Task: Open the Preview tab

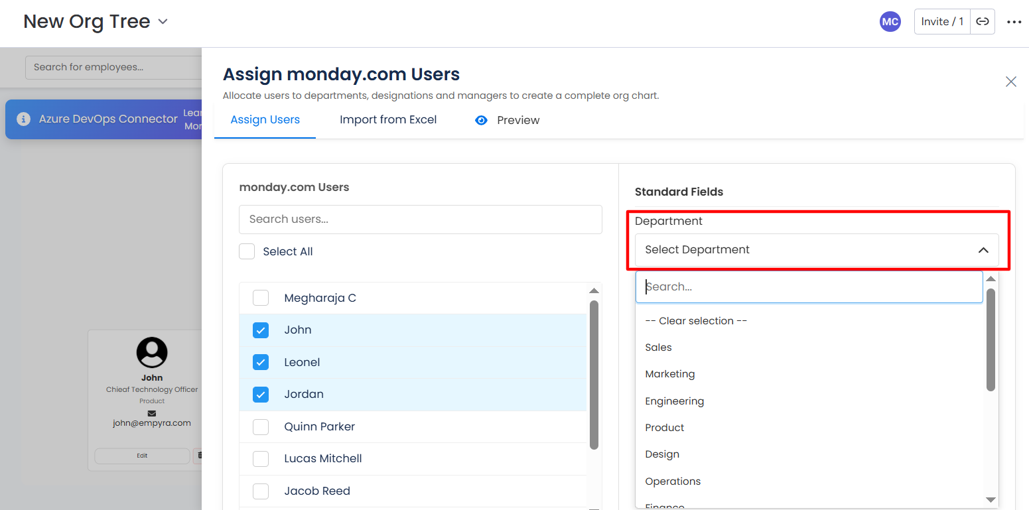Action: click(x=508, y=120)
